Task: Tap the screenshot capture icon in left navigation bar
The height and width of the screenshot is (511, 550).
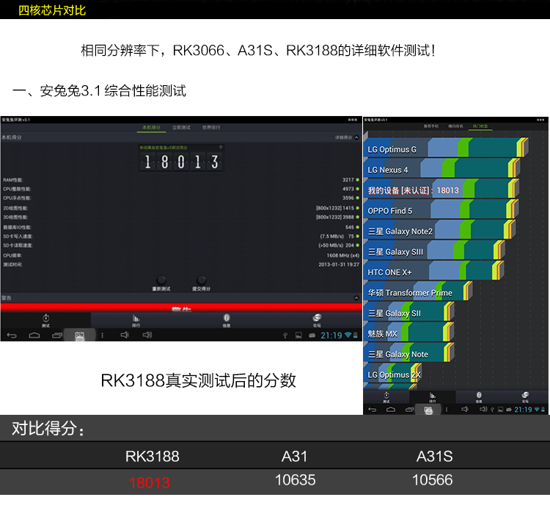Action: (x=80, y=336)
